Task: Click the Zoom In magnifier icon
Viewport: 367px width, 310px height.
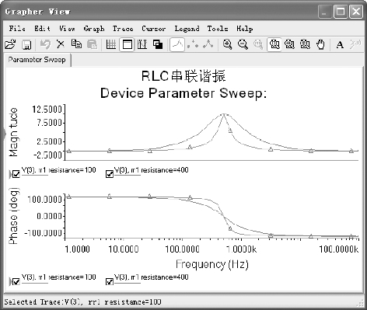Action: pos(227,44)
